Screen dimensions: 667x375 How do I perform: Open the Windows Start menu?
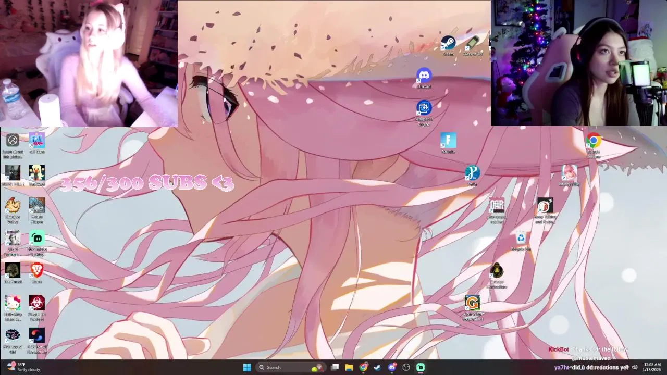point(247,367)
